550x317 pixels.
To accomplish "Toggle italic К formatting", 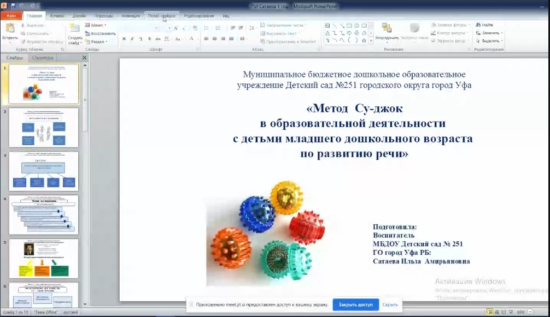I will click(132, 39).
